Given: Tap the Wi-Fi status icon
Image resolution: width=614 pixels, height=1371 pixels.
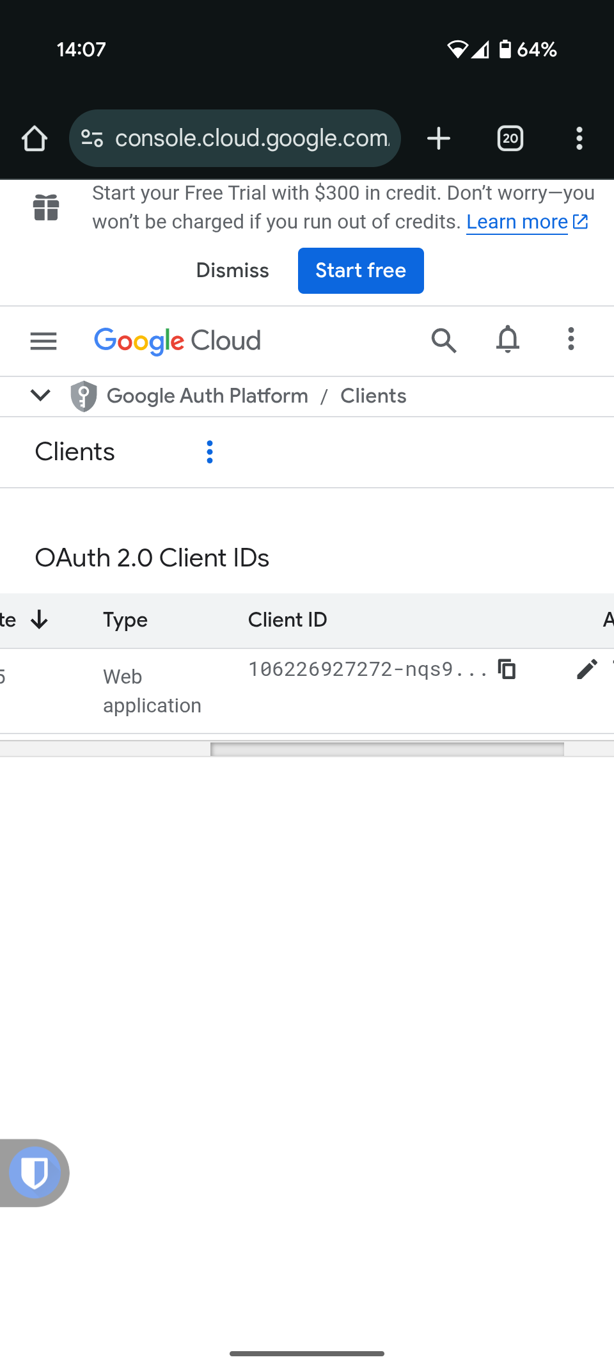Looking at the screenshot, I should [457, 49].
